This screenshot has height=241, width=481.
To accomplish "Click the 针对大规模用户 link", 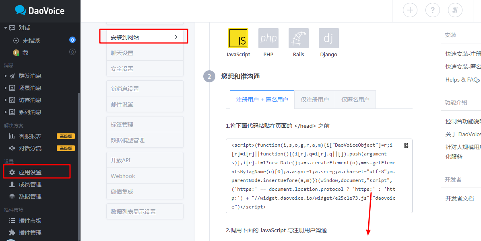I will pyautogui.click(x=463, y=152).
